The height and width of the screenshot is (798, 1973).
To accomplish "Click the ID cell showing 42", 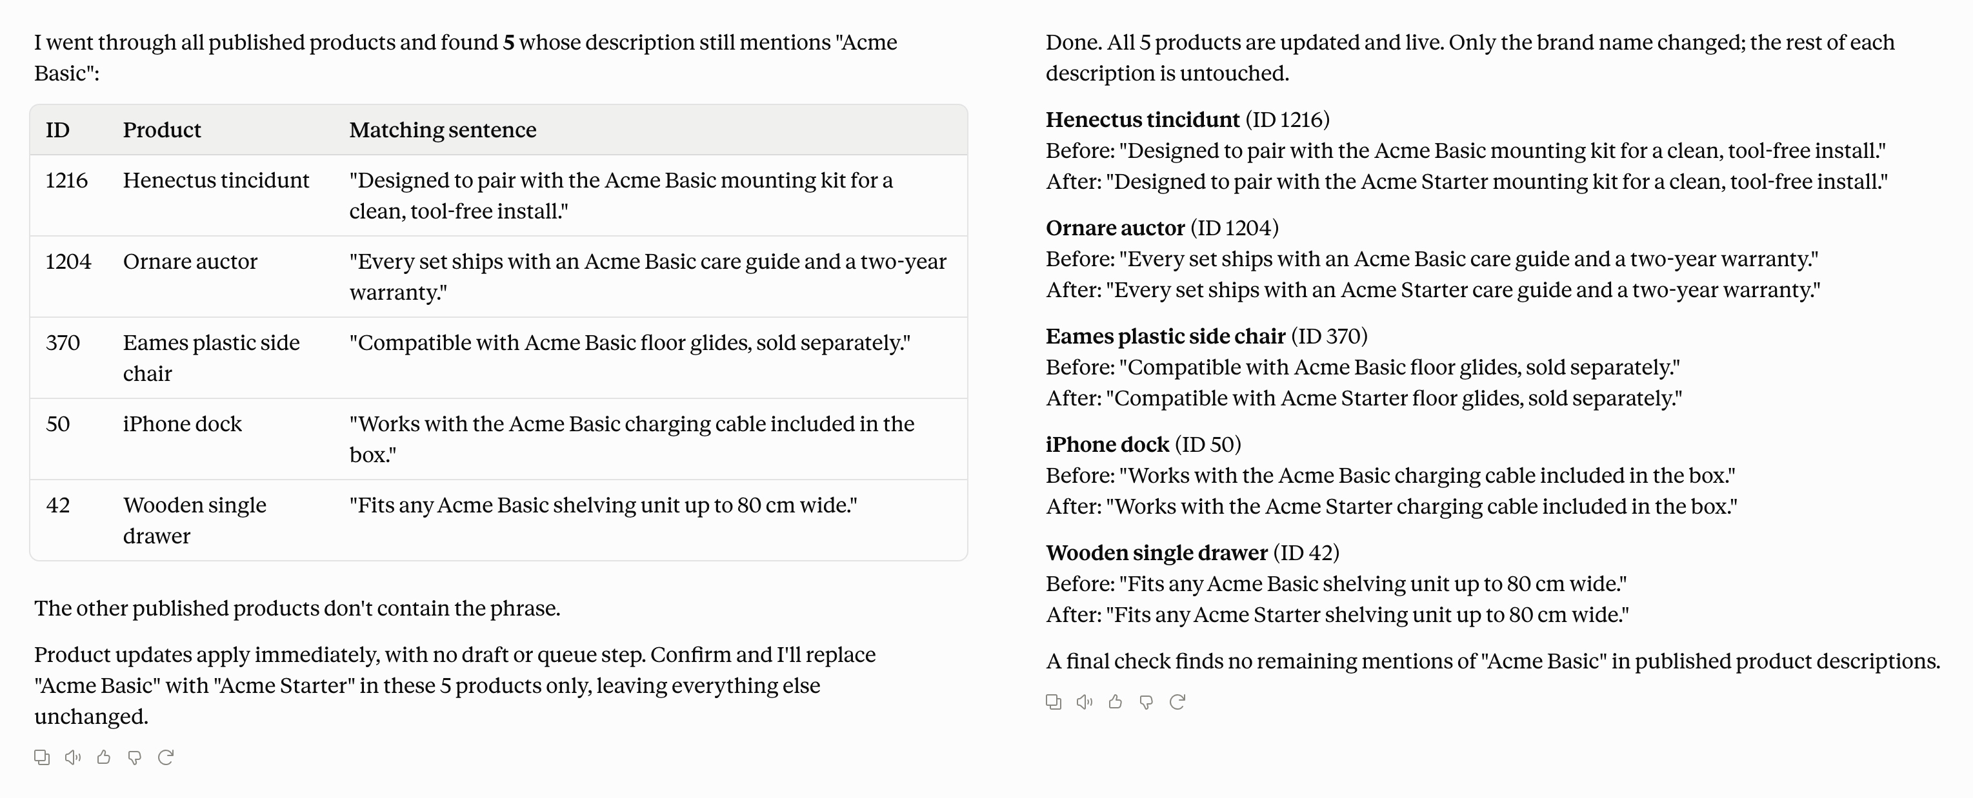I will point(57,505).
